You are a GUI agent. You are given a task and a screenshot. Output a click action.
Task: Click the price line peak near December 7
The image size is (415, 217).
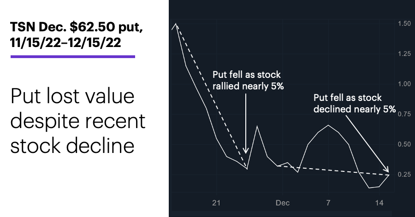(x=328, y=125)
